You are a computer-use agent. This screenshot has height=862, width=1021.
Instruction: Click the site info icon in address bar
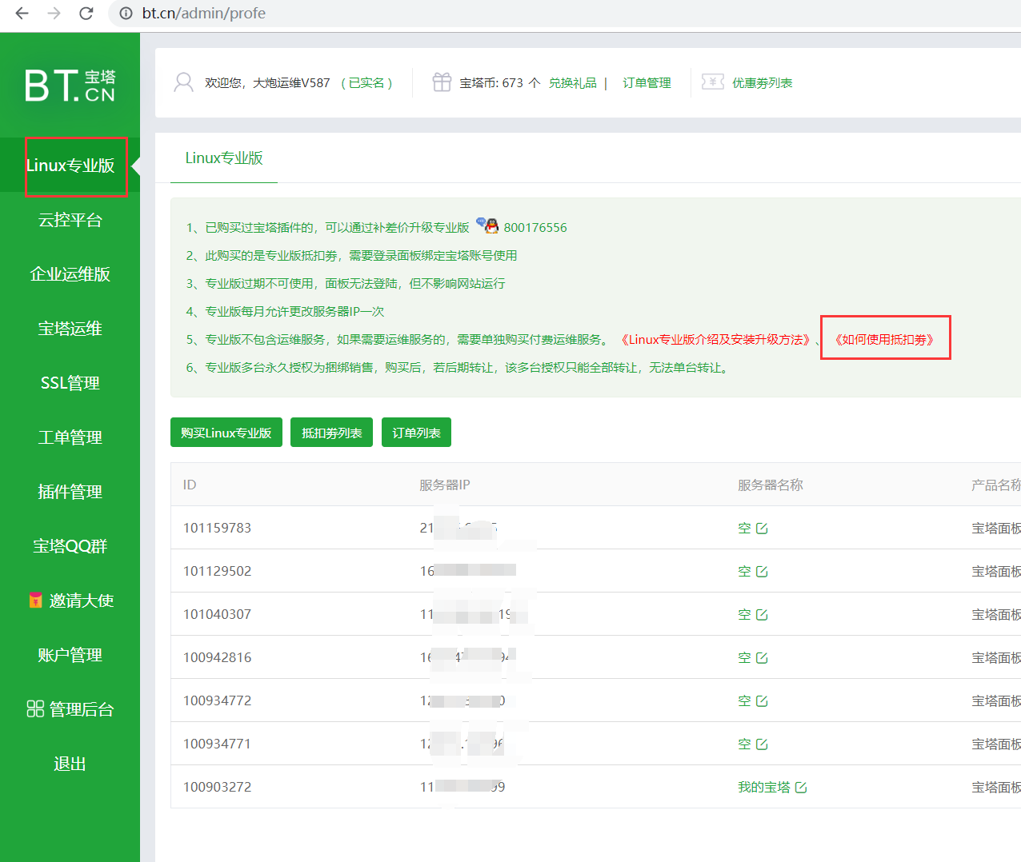126,13
